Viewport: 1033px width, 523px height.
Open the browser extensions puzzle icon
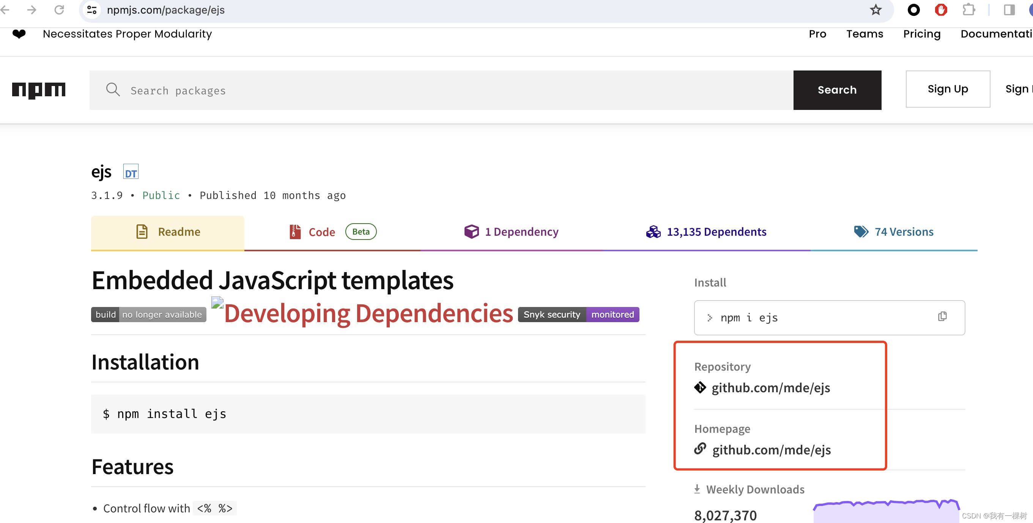969,10
